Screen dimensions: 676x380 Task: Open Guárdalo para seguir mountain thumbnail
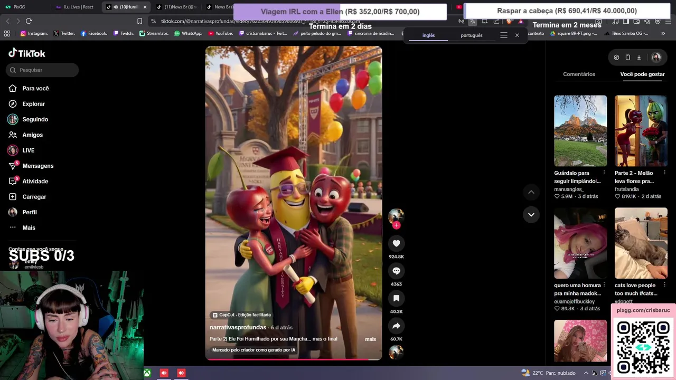(580, 131)
